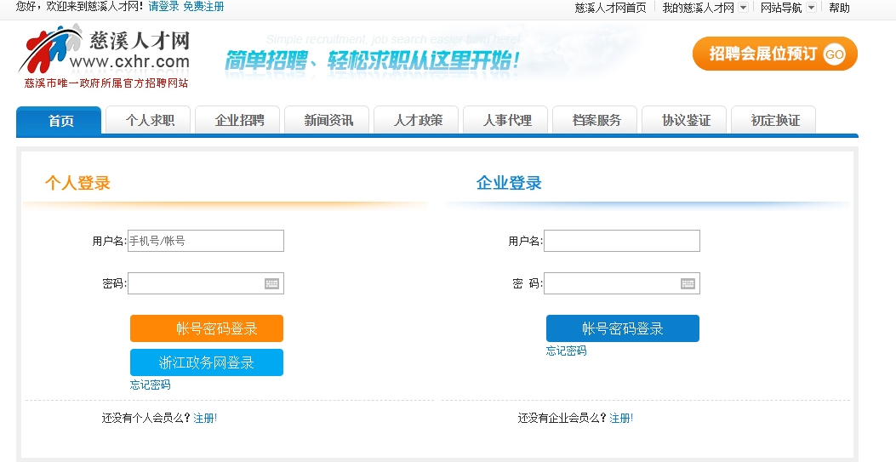The image size is (896, 462).
Task: Open the 慈溪人才网首页 link
Action: coord(610,8)
